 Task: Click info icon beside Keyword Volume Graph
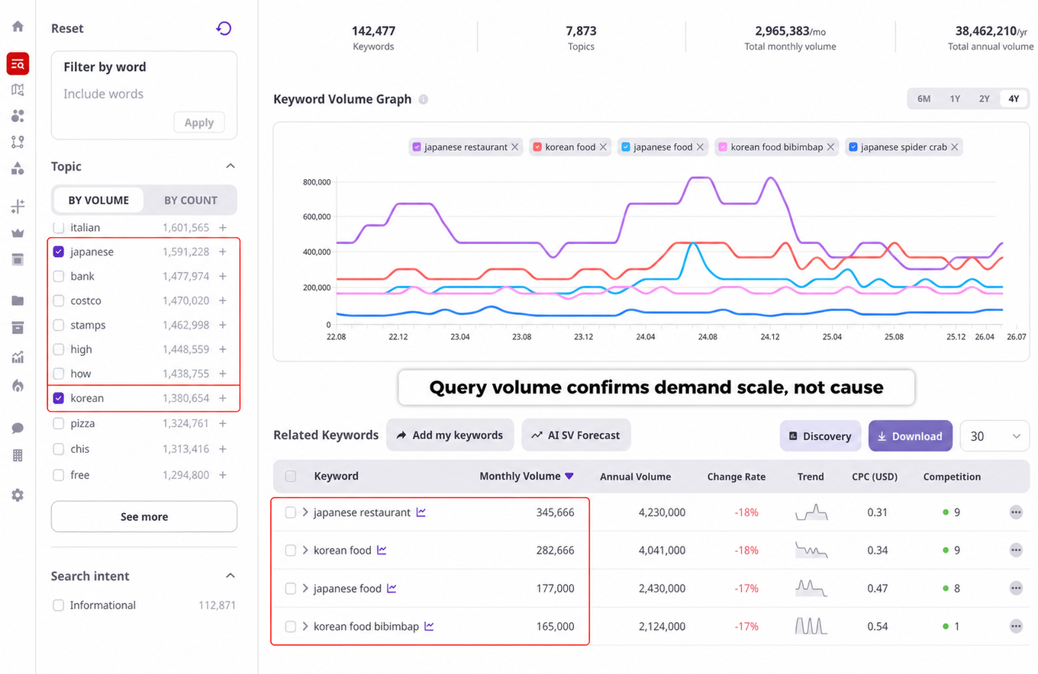point(424,99)
